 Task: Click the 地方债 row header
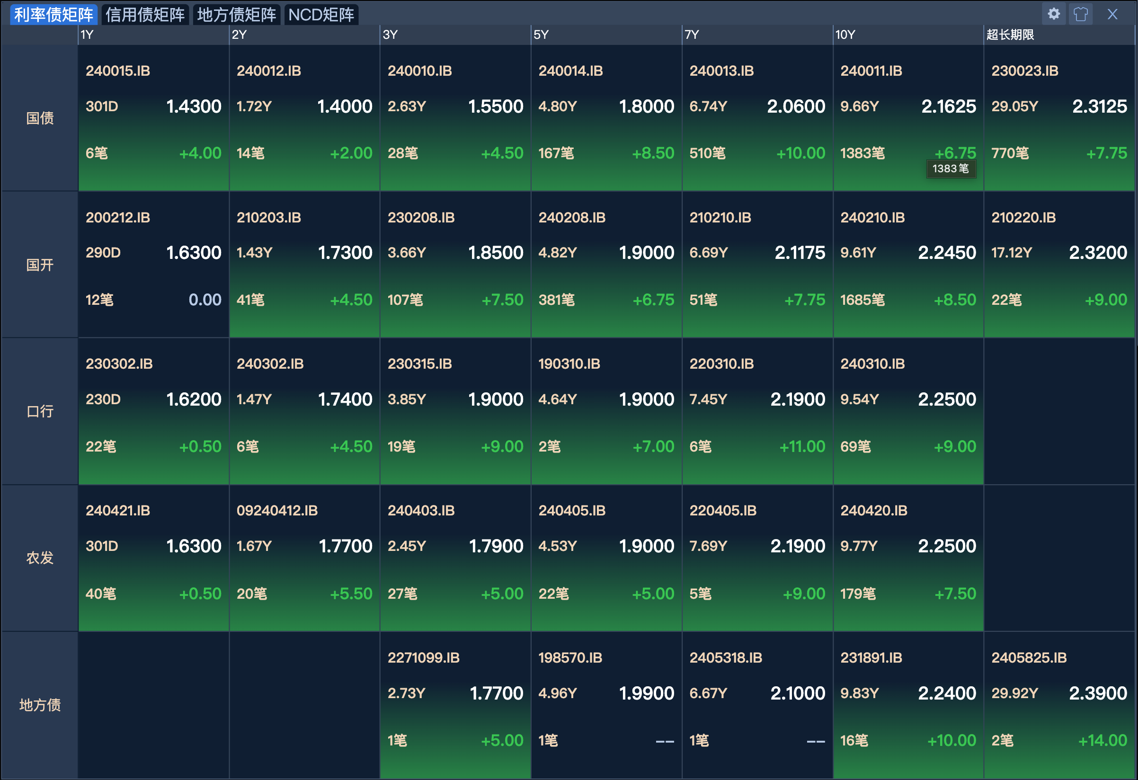coord(40,705)
